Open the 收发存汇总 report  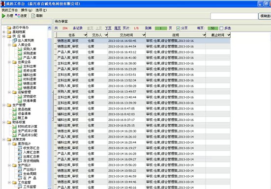[x=31, y=148]
